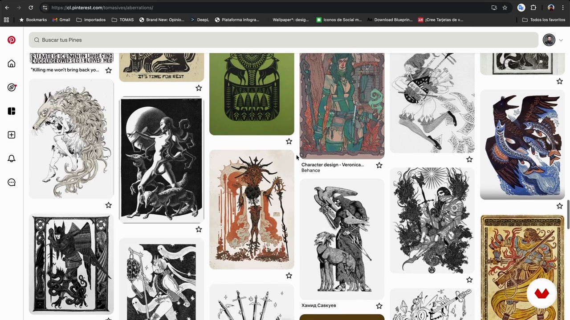Open the Chrome apps grid icon
This screenshot has height=320, width=570.
pyautogui.click(x=6, y=20)
